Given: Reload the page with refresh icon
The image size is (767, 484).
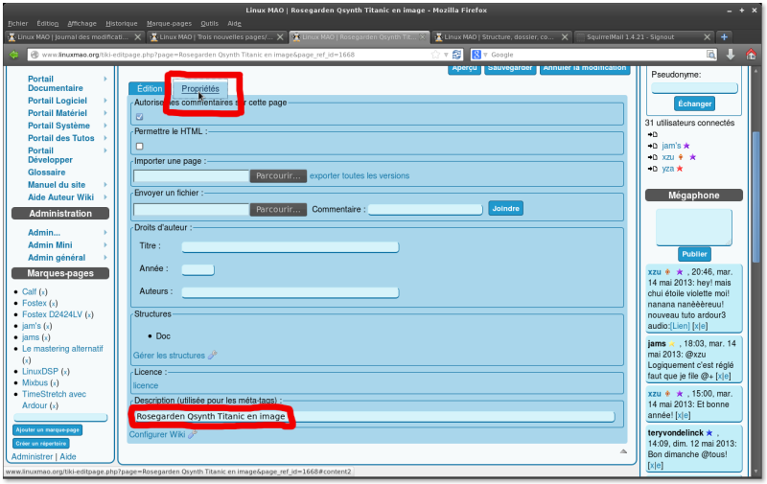Looking at the screenshot, I should coord(457,55).
